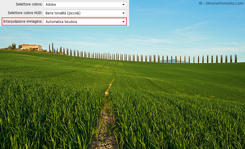Click the arrow beside Barra tonalità (piccola)
Viewport: 245px width, 149px height.
tap(123, 13)
